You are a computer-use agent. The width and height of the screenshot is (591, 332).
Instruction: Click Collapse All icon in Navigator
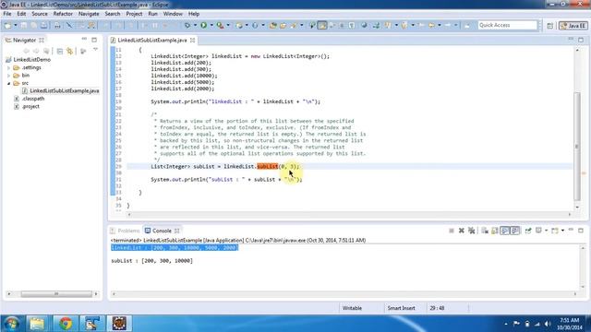[x=59, y=51]
